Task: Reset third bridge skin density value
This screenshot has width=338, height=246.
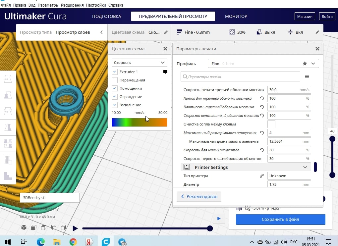Action: pos(262,107)
